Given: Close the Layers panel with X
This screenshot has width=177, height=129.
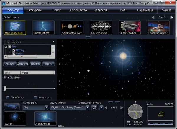Looking at the screenshot, I should point(53,42).
